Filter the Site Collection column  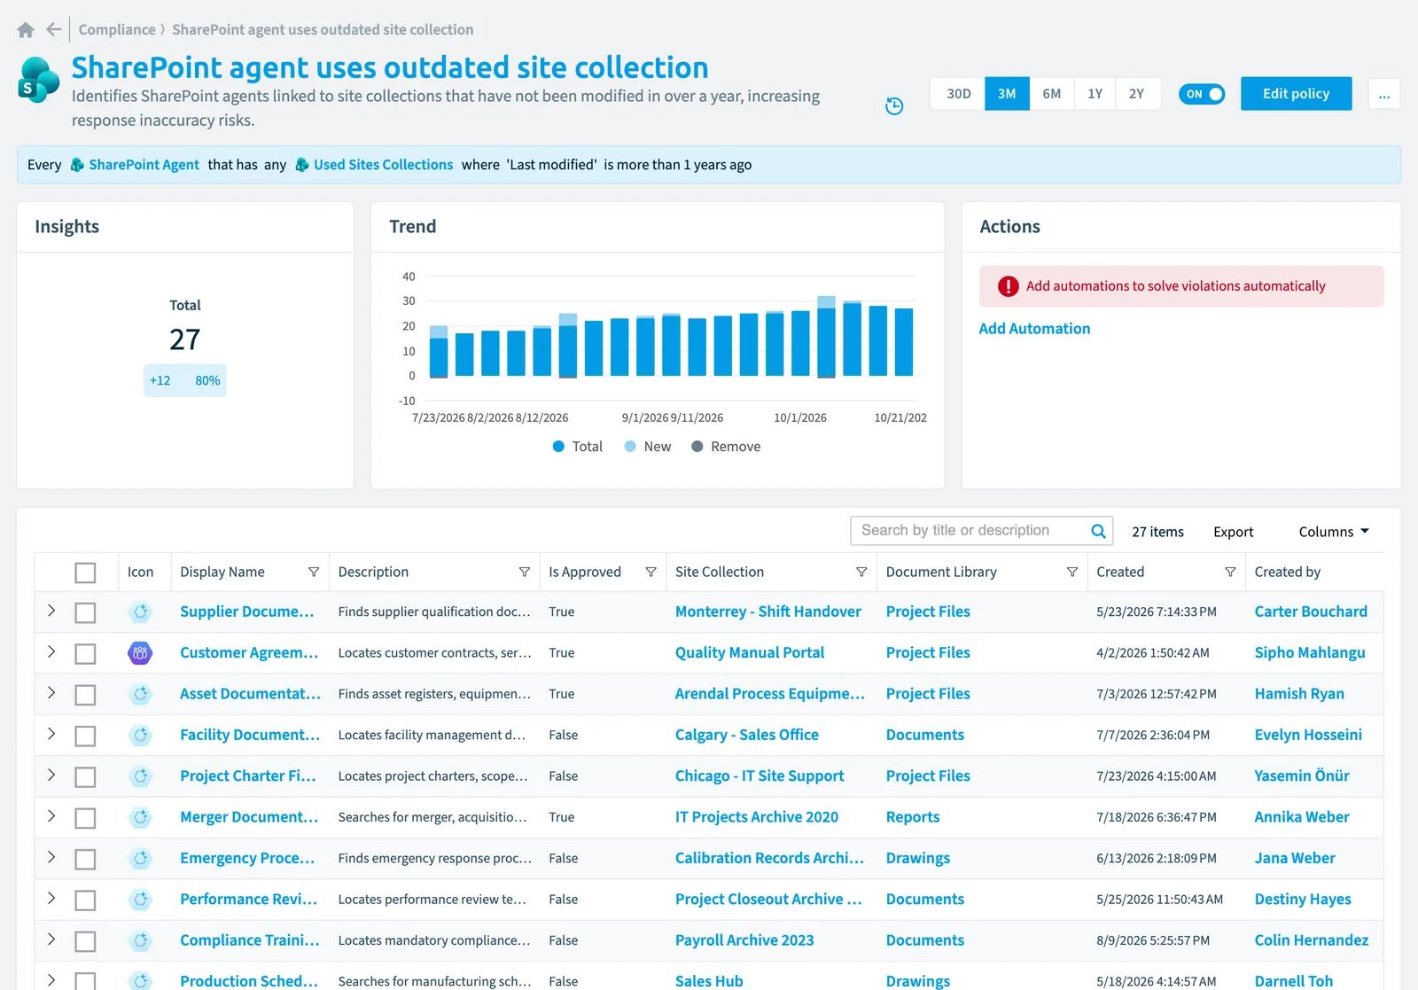coord(861,573)
